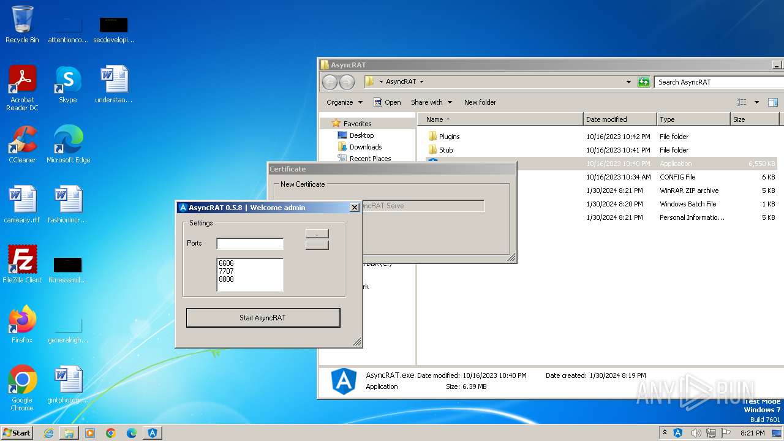Sort files by the Size column
Screen dimensions: 784x441
[x=754, y=119]
